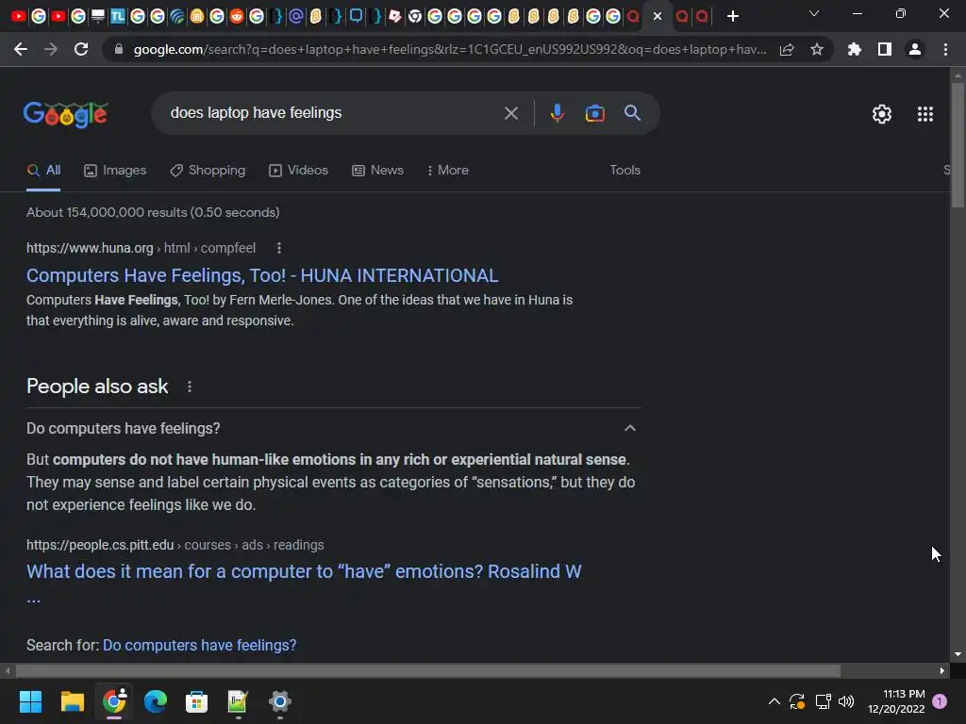966x724 pixels.
Task: Open Microsoft Edge from the taskbar
Action: tap(156, 701)
